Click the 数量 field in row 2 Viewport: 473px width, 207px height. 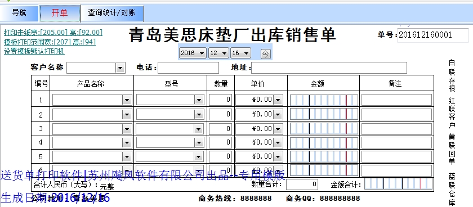(x=221, y=114)
